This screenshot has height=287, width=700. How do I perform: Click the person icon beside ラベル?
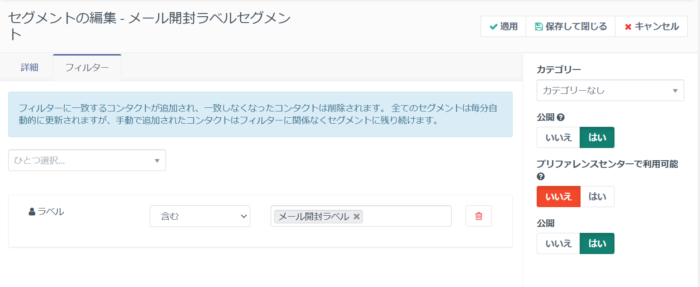(x=32, y=211)
